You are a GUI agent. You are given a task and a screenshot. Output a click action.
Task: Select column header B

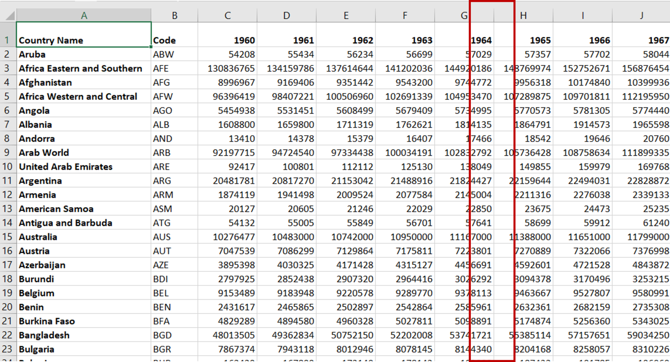pyautogui.click(x=174, y=15)
